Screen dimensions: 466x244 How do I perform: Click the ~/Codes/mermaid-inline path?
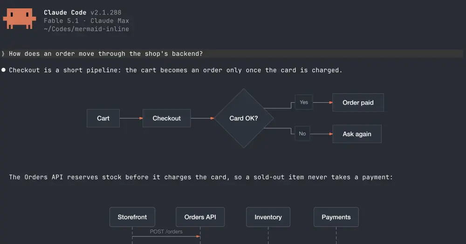tap(87, 29)
